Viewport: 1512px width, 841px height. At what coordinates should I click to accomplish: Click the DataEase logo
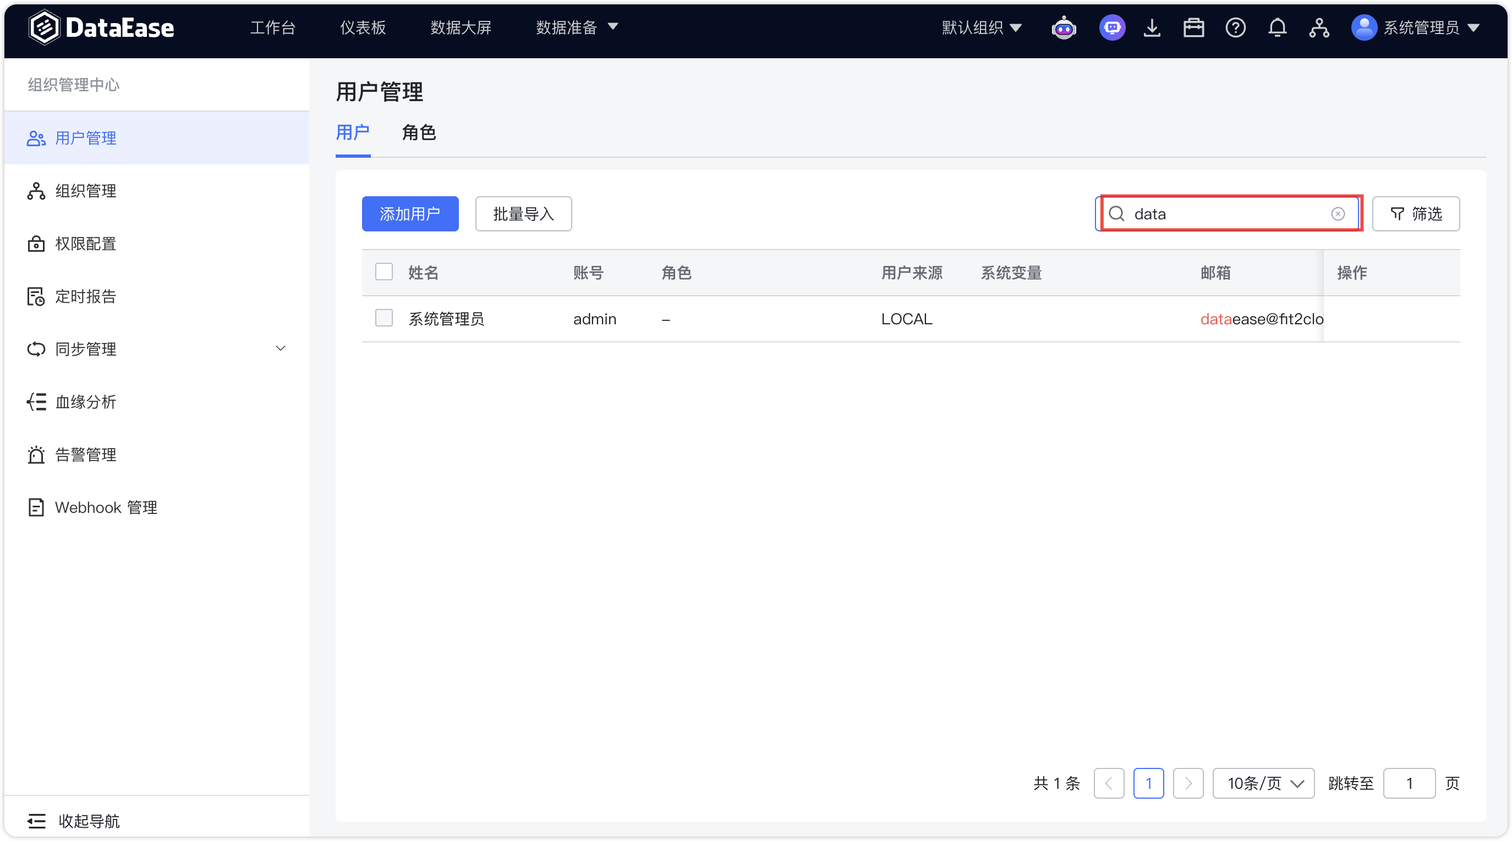pyautogui.click(x=101, y=27)
